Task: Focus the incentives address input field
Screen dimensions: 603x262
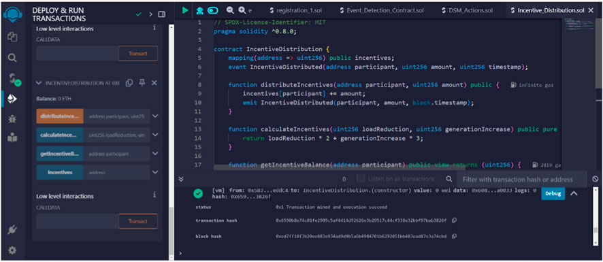Action: 117,172
